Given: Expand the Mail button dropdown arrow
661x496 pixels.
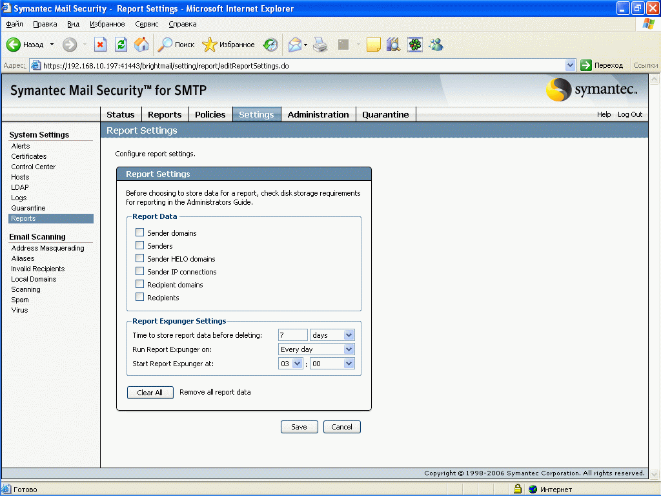Looking at the screenshot, I should pyautogui.click(x=305, y=45).
